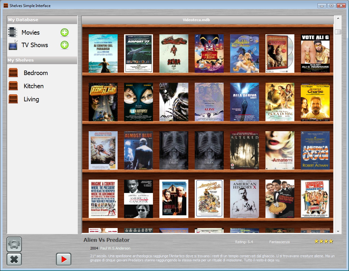Select the Kitchen shelf
349x271 pixels.
(x=34, y=86)
